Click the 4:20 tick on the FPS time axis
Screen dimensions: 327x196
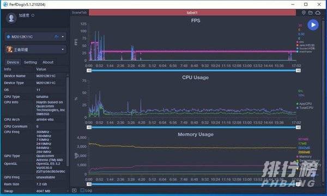(141, 66)
